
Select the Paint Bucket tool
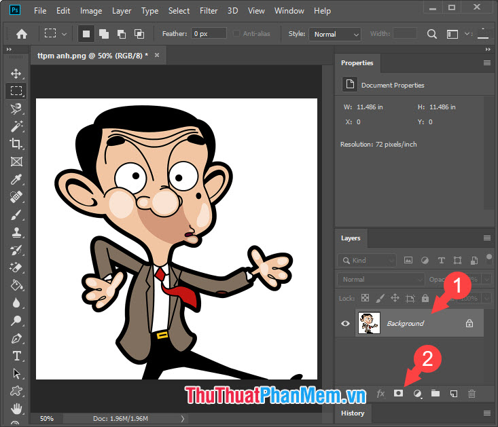tap(16, 285)
